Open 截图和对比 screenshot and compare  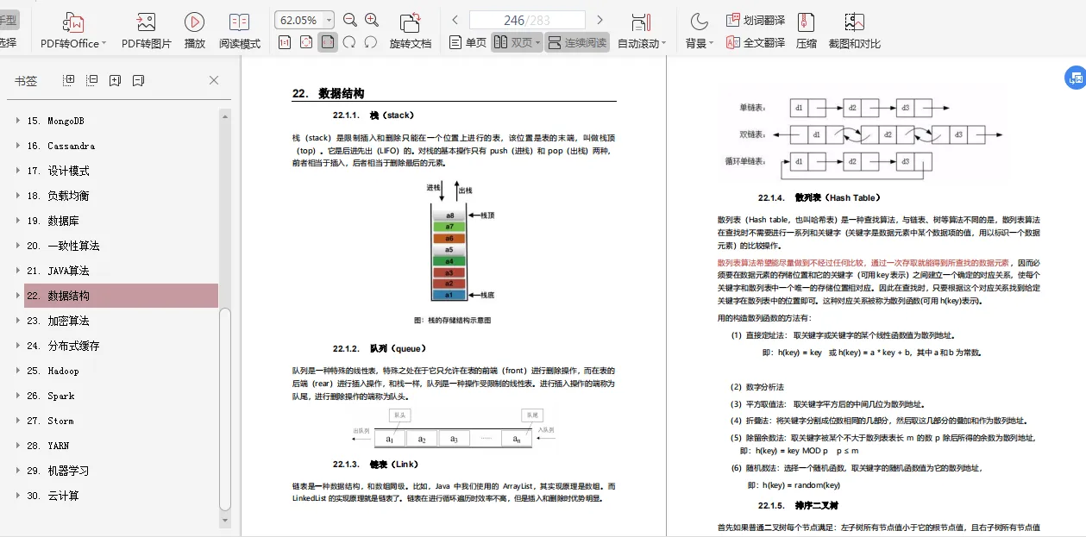(x=854, y=31)
